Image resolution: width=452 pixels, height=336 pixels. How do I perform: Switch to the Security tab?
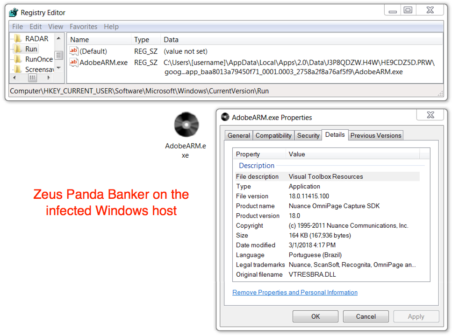click(x=308, y=135)
